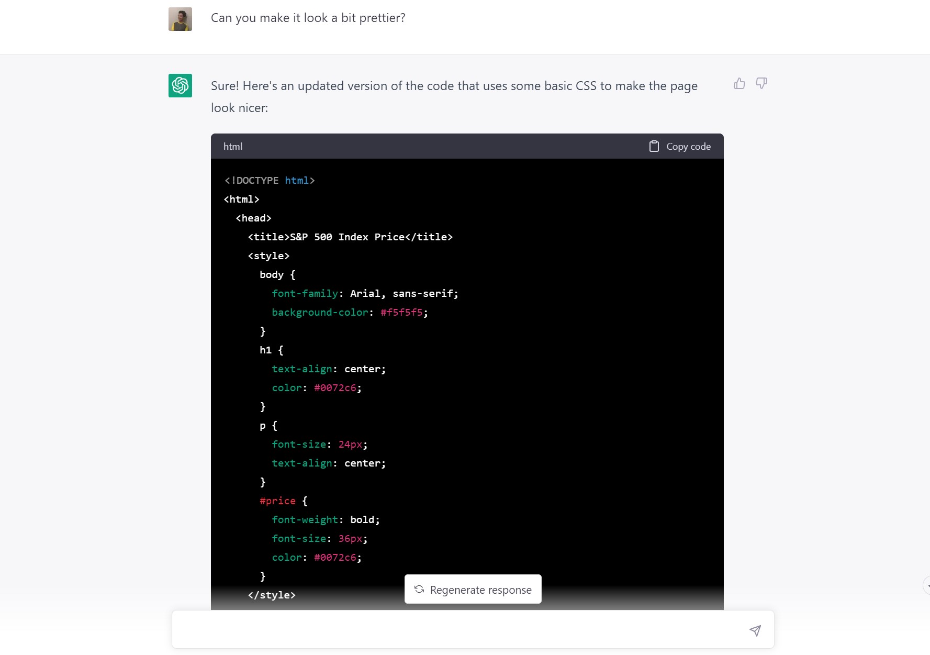930x655 pixels.
Task: Click the clipboard icon in code header
Action: coord(654,146)
